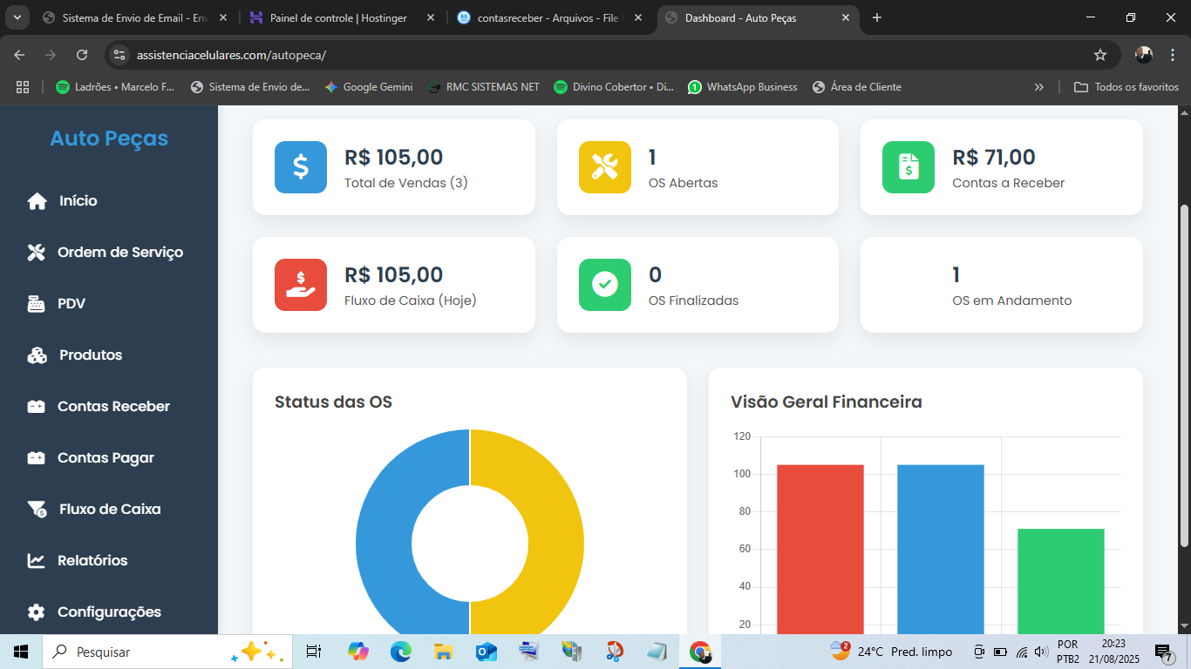The width and height of the screenshot is (1191, 669).
Task: Click the Auto Peças sidebar title
Action: (x=109, y=139)
